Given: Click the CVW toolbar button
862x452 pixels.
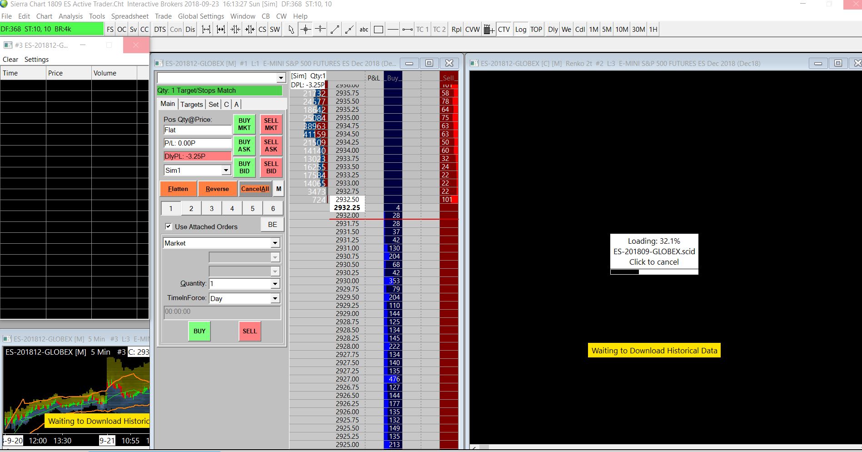Looking at the screenshot, I should [x=473, y=30].
